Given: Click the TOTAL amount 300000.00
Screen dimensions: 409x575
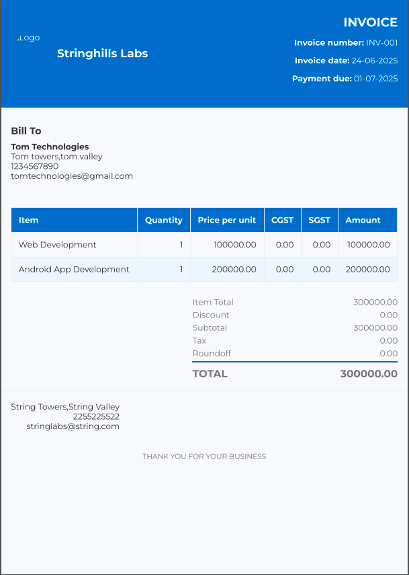Looking at the screenshot, I should (369, 374).
